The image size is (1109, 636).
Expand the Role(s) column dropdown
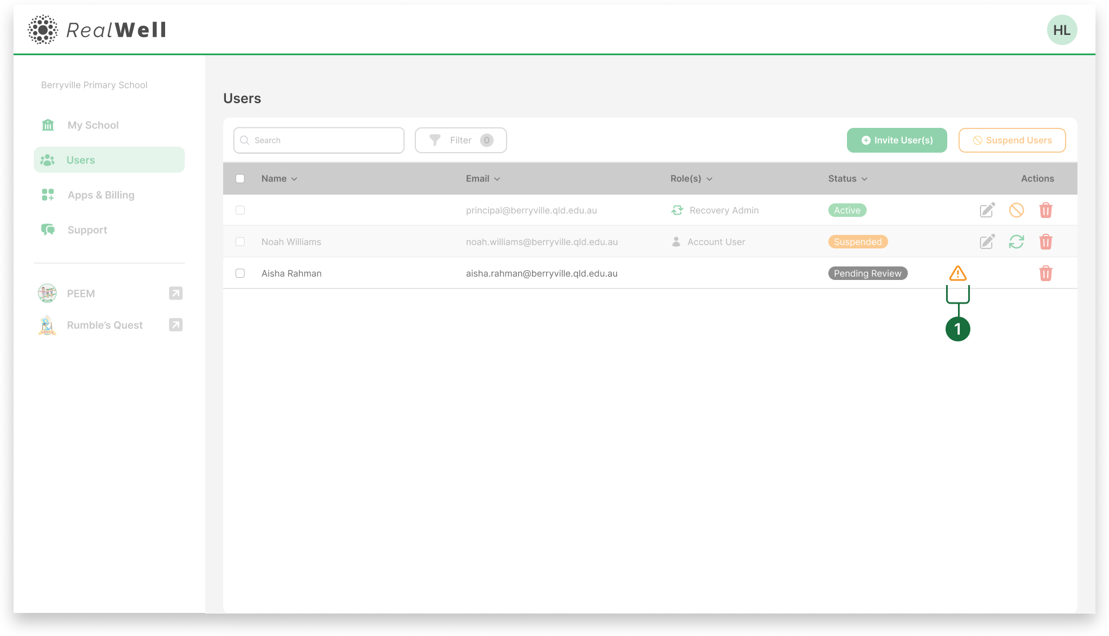click(x=709, y=179)
